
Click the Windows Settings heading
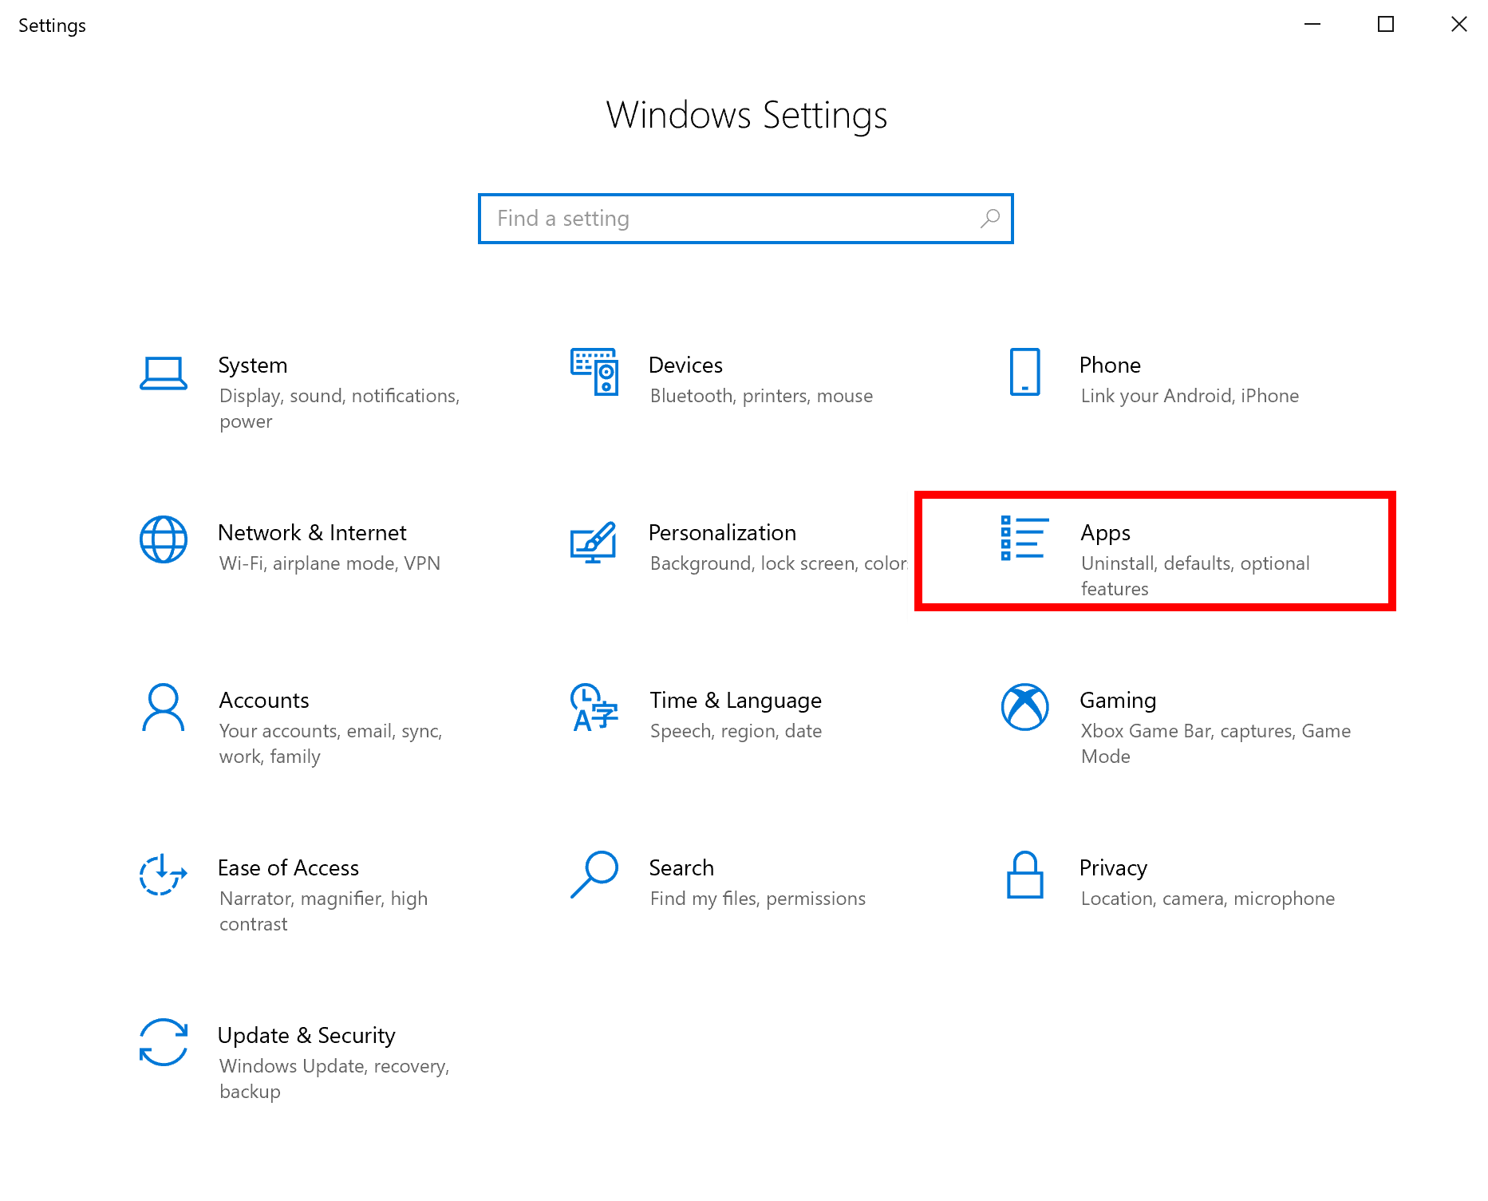pyautogui.click(x=747, y=116)
